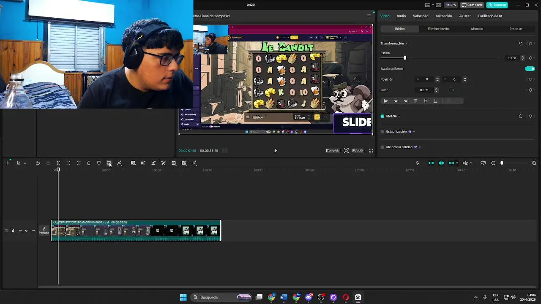The width and height of the screenshot is (541, 304).
Task: Click the preview snapshot focus icon
Action: pyautogui.click(x=346, y=151)
